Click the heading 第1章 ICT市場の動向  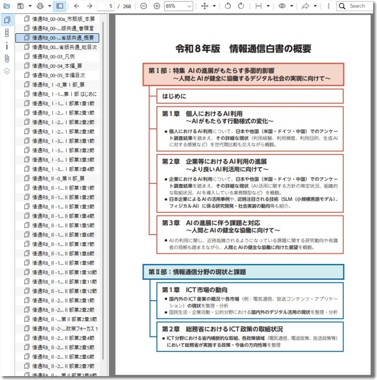tap(195, 290)
